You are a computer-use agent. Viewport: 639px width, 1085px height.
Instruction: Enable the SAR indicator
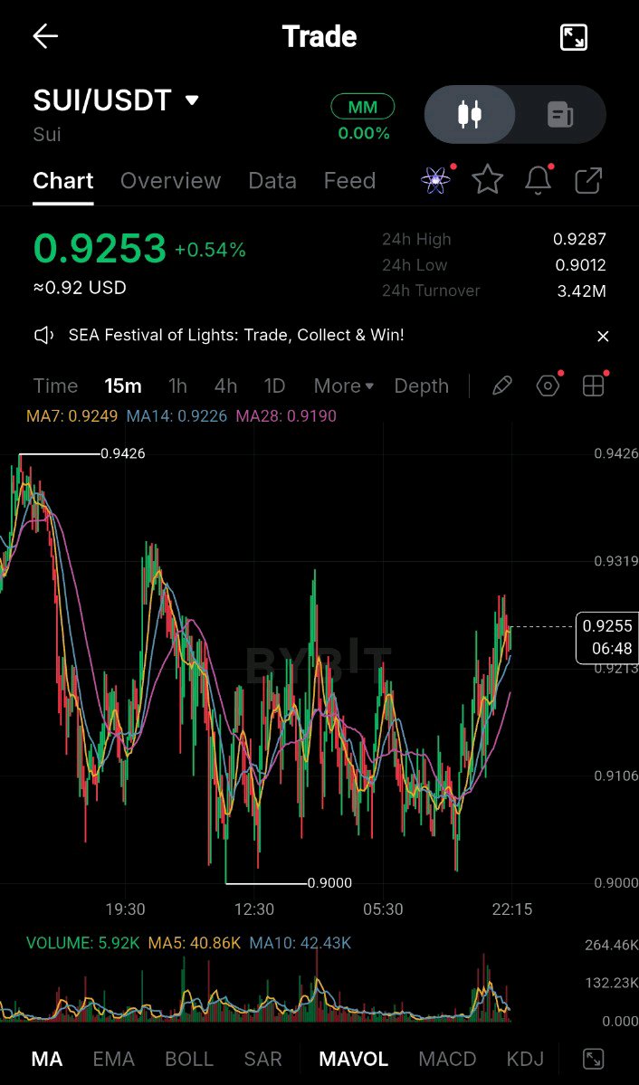pos(263,1059)
